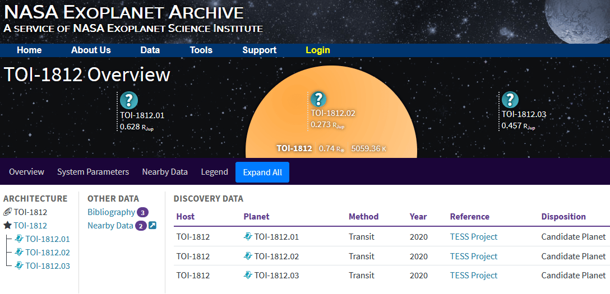This screenshot has height=294, width=610.
Task: Open the Tools menu
Action: 201,50
